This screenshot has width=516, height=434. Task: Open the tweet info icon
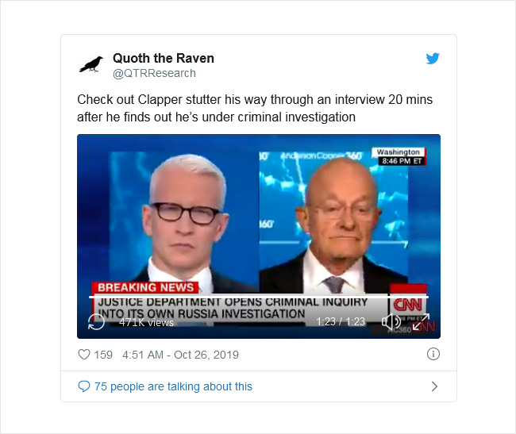tap(433, 354)
